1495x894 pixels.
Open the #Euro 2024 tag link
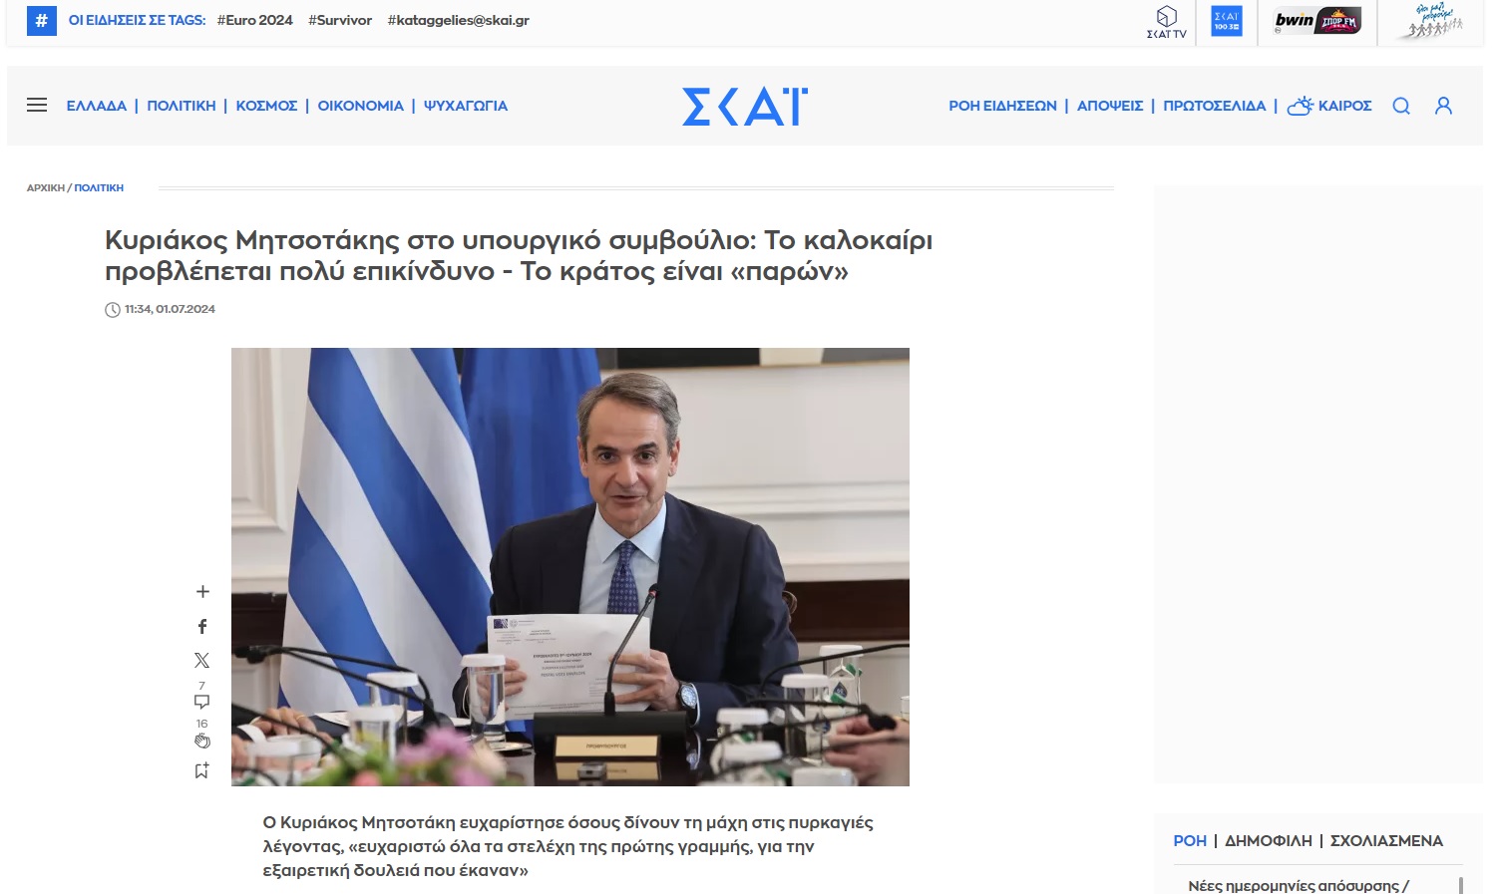[x=255, y=20]
